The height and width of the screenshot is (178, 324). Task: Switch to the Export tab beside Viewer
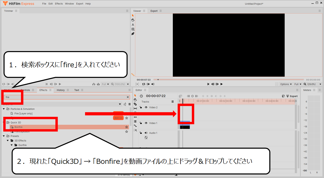(x=154, y=11)
